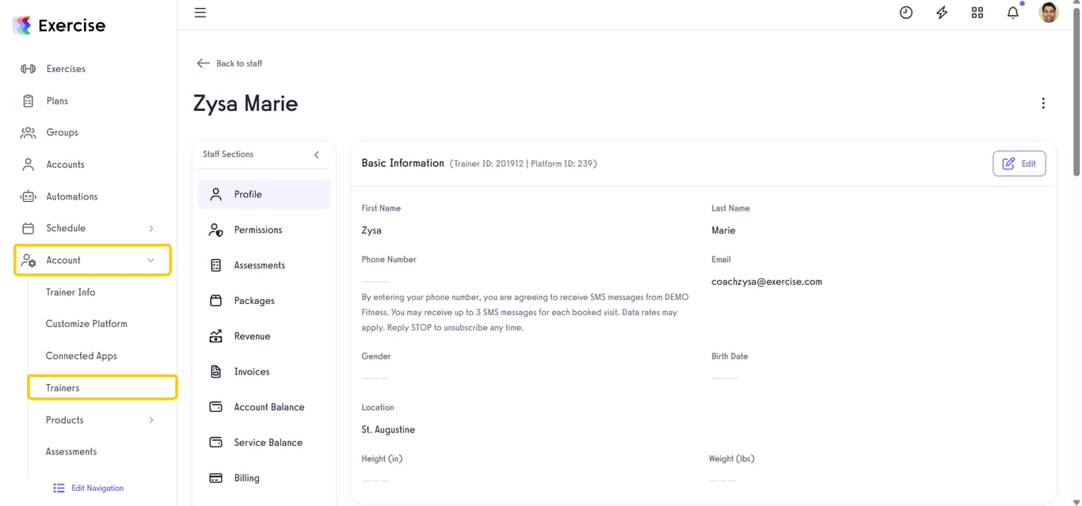Viewport: 1082px width, 506px height.
Task: Open the three-dot options menu for Zysa Marie
Action: click(x=1043, y=104)
